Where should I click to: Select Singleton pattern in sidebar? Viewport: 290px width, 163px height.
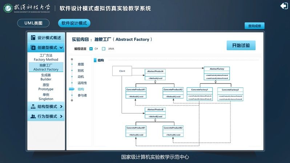click(46, 97)
